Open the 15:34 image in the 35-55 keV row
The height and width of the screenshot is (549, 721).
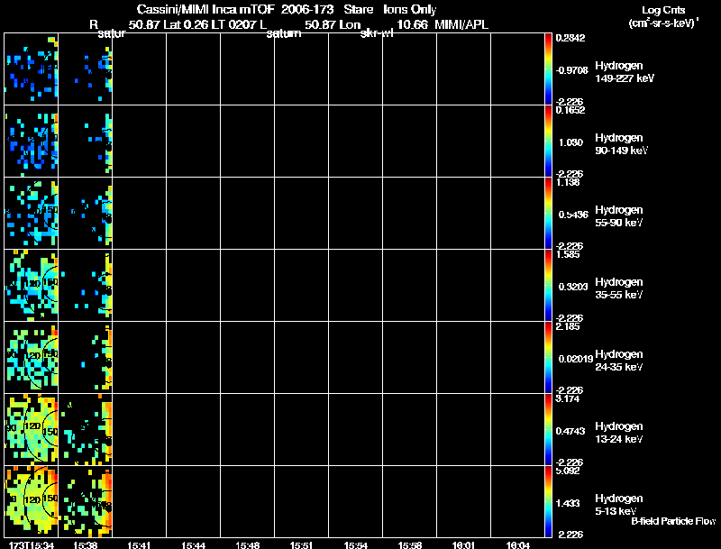click(32, 285)
